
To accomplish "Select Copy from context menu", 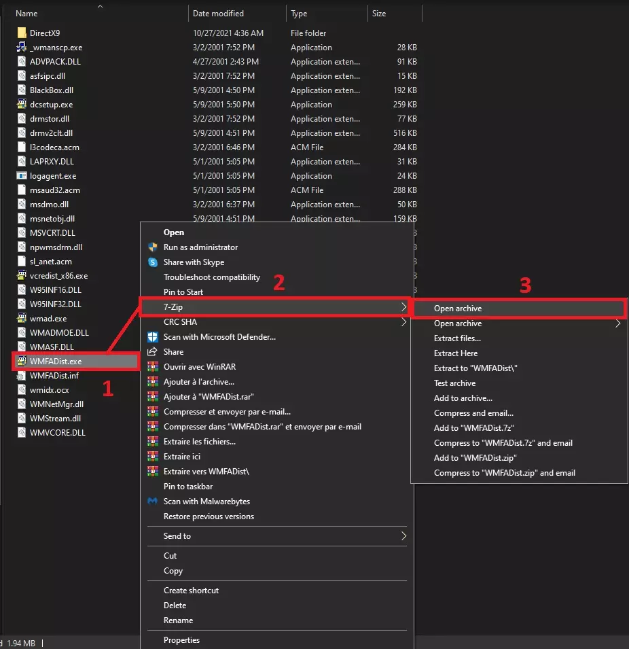I will point(173,570).
